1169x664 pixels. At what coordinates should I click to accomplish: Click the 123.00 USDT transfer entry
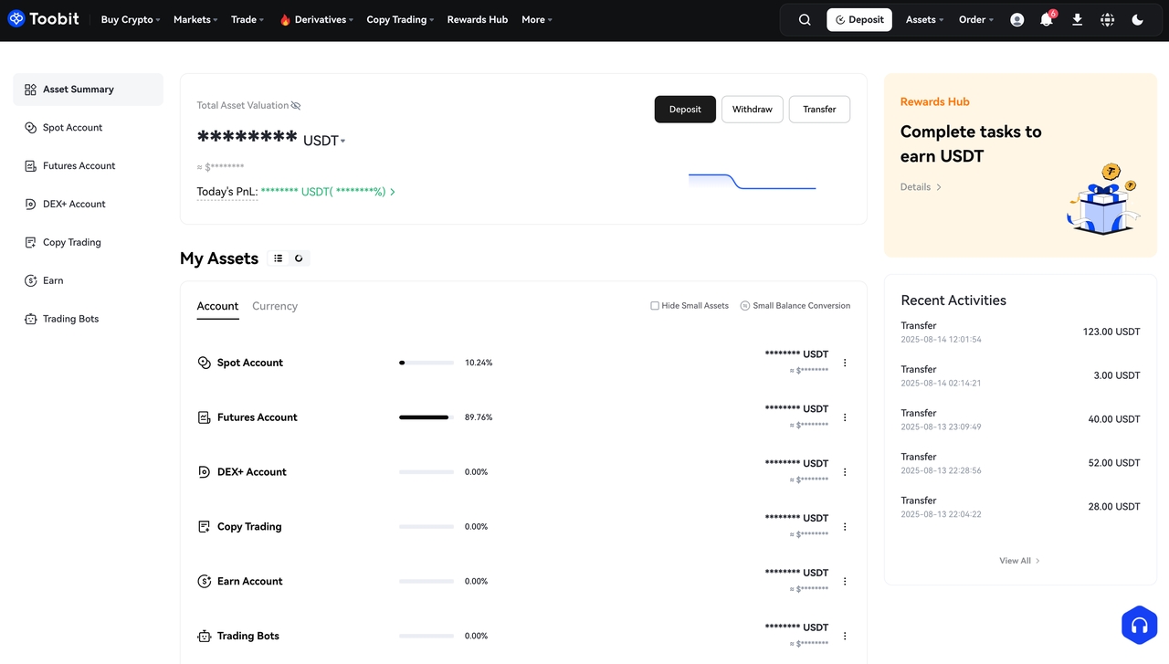[1020, 332]
